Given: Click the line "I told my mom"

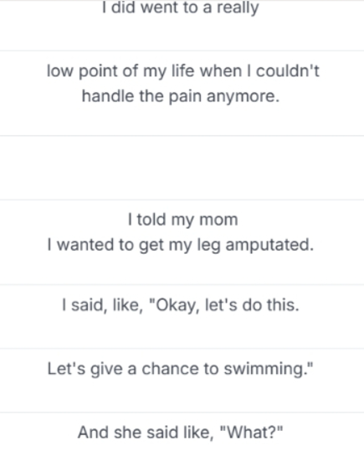Looking at the screenshot, I should pyautogui.click(x=182, y=220).
